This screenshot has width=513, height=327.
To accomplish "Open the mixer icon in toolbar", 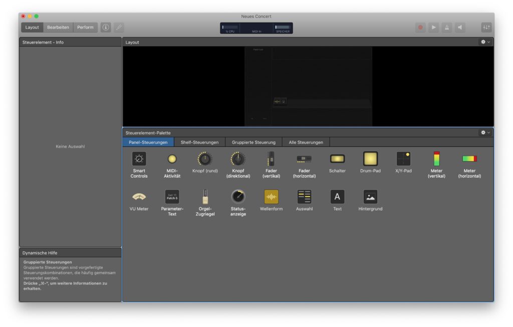I will [486, 28].
